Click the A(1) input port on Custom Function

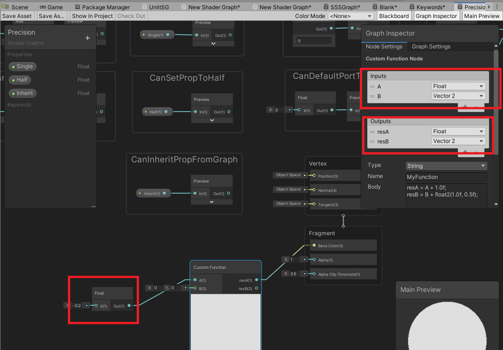pyautogui.click(x=195, y=280)
